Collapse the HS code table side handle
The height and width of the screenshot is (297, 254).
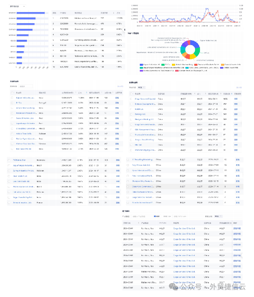click(x=124, y=30)
